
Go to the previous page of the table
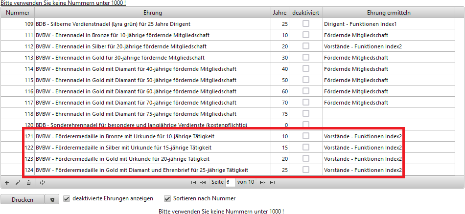203,182
